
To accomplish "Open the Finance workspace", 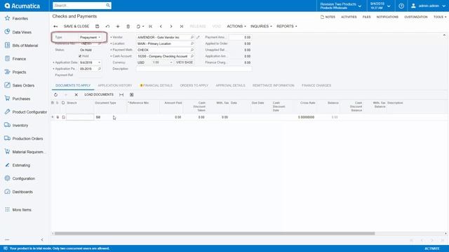I will pos(19,59).
